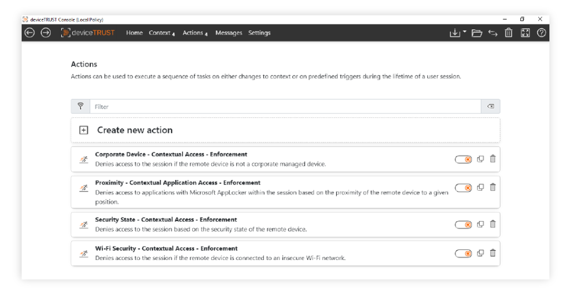Click Create new action
This screenshot has width=570, height=300.
point(135,130)
